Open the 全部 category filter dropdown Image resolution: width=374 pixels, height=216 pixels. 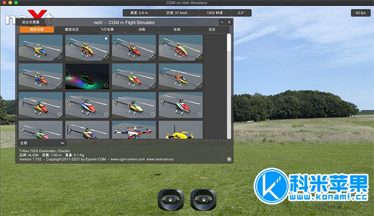[x=42, y=143]
